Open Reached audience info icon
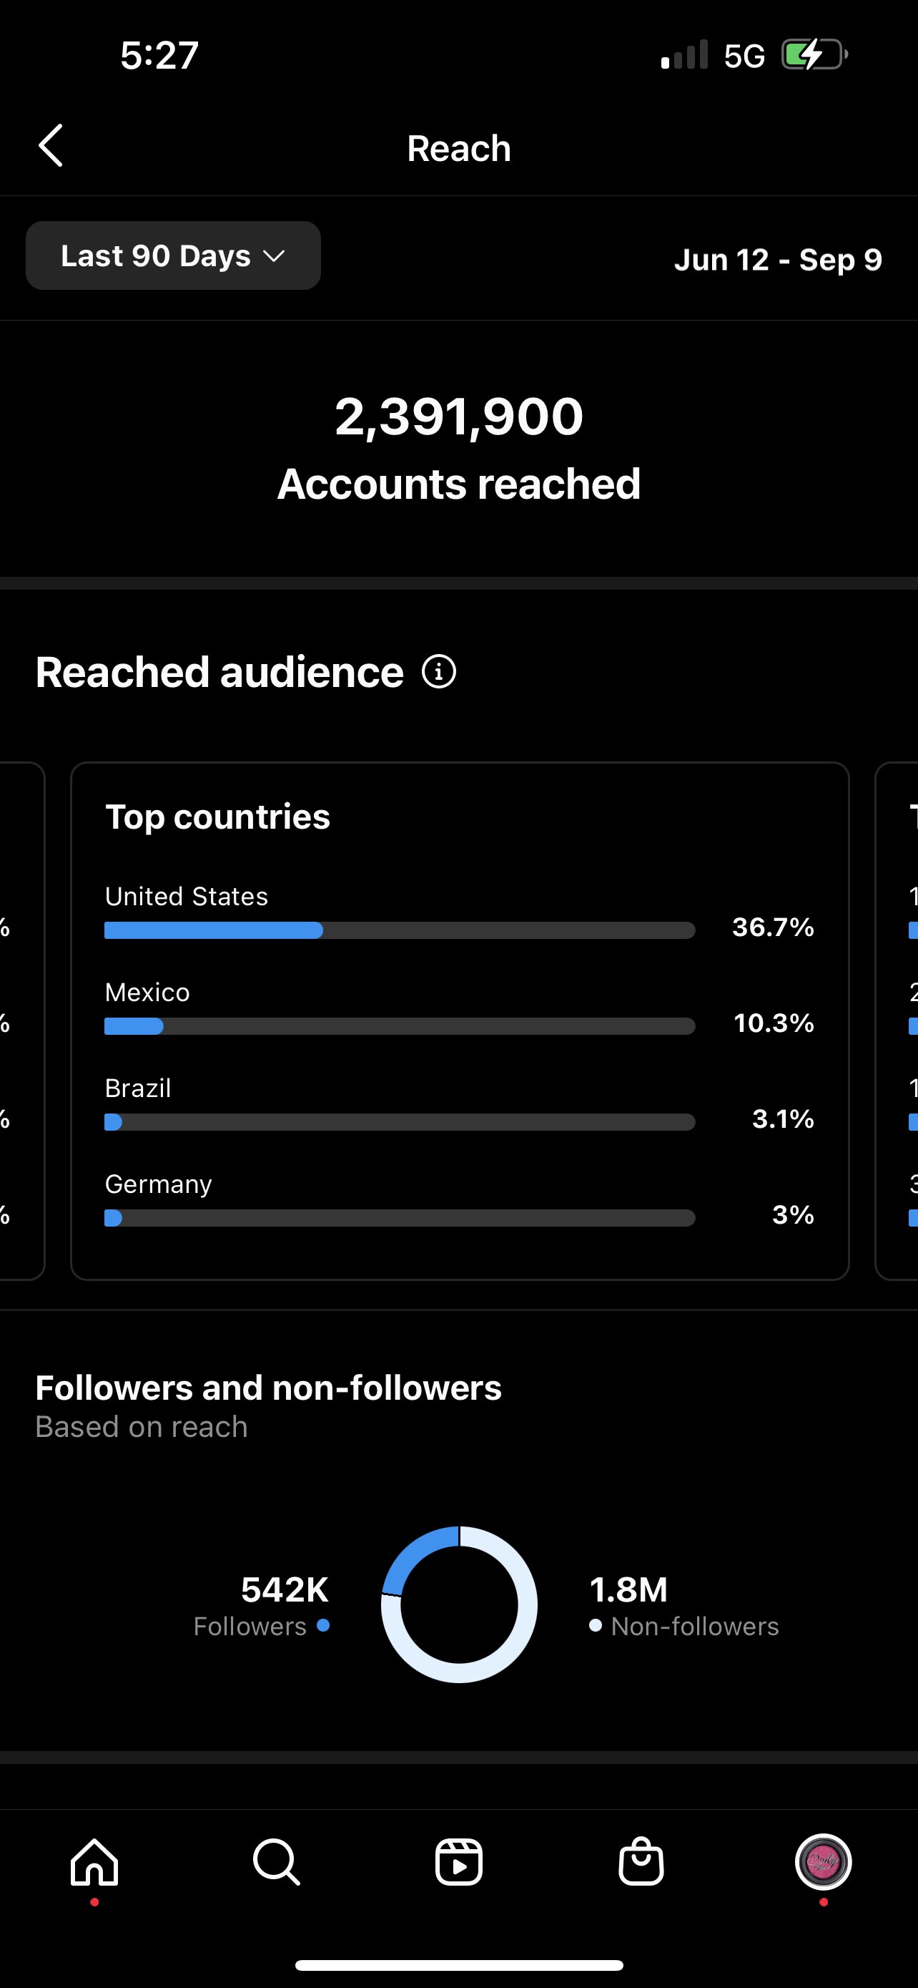918x1988 pixels. coord(438,671)
